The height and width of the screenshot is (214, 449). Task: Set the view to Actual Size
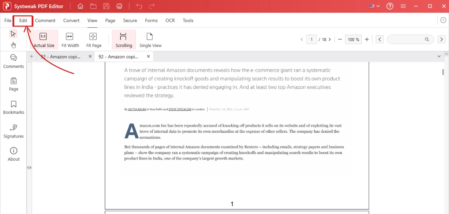coord(44,40)
